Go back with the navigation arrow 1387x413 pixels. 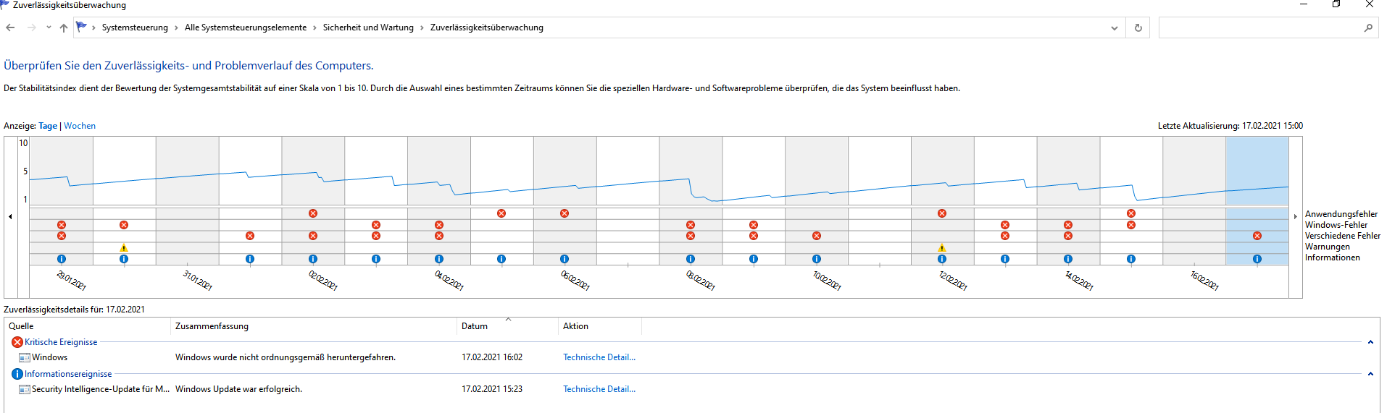(10, 27)
